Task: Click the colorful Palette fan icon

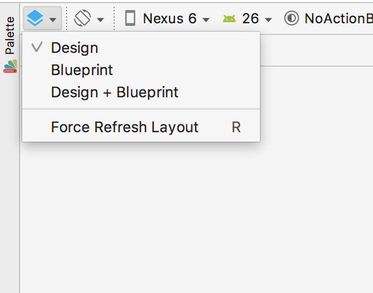Action: (10, 66)
